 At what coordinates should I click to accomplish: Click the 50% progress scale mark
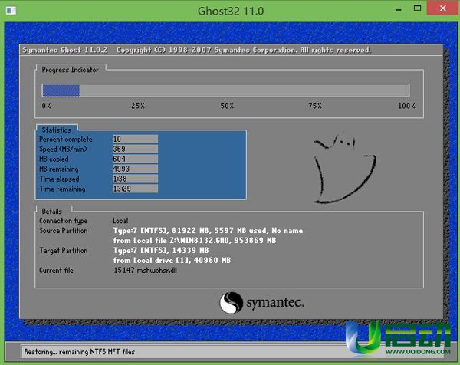(x=228, y=106)
